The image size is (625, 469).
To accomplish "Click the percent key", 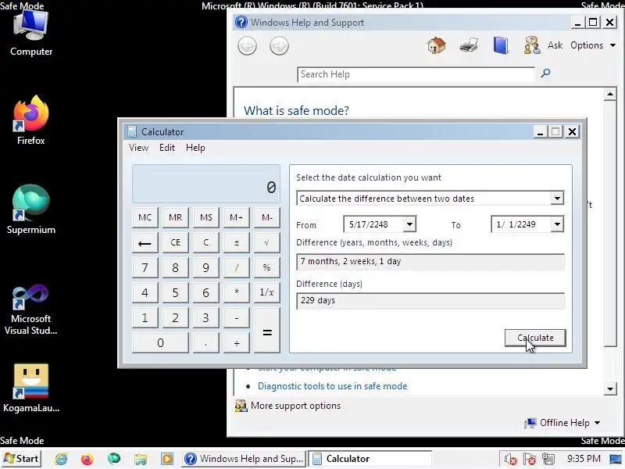I will click(267, 267).
